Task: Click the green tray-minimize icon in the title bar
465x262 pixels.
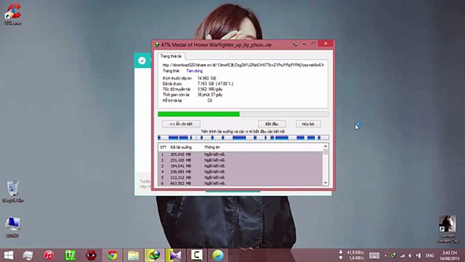Action: (296, 44)
